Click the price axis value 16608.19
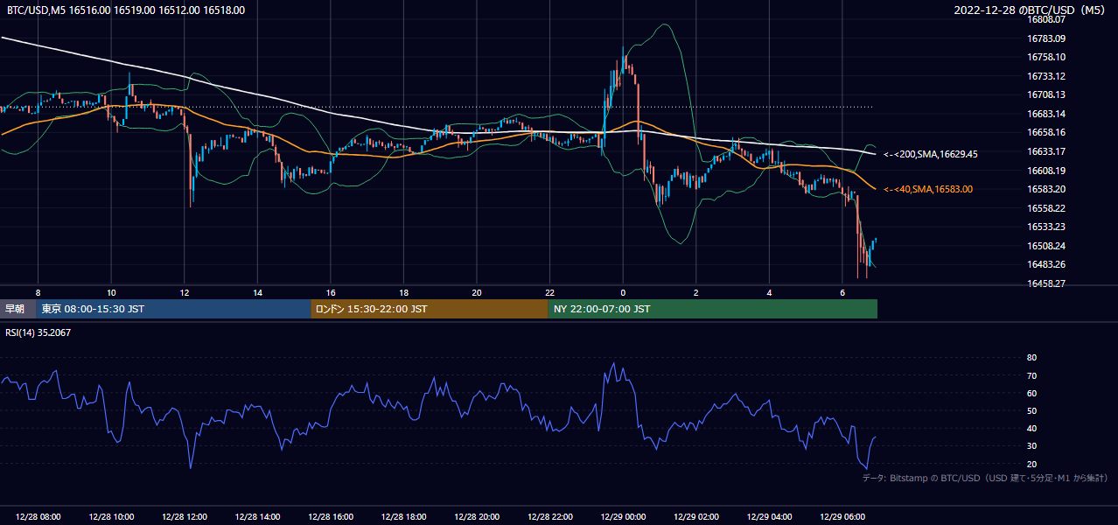This screenshot has height=525, width=1118. pyautogui.click(x=1046, y=171)
